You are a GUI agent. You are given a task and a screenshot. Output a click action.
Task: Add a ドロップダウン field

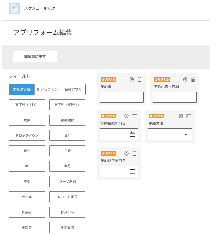27,135
